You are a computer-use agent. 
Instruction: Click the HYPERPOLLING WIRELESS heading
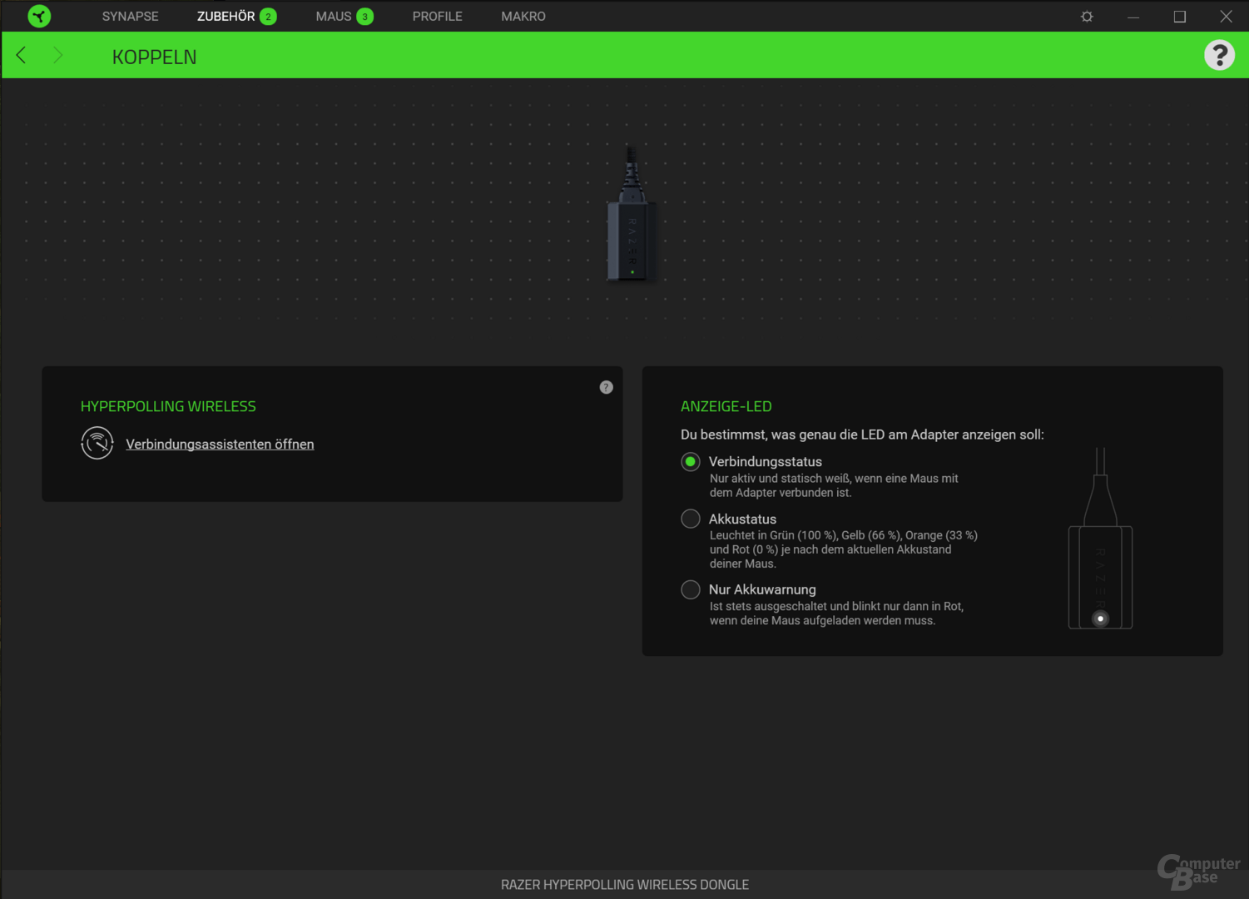tap(168, 406)
